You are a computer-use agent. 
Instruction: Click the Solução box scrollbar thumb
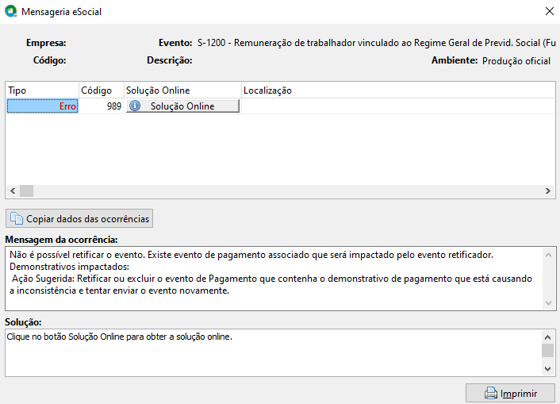coord(548,350)
